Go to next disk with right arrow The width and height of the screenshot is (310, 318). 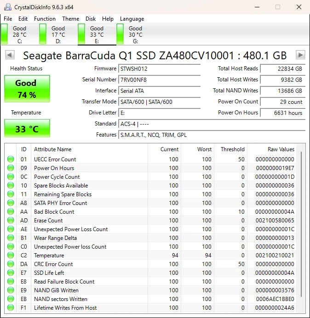click(x=300, y=55)
